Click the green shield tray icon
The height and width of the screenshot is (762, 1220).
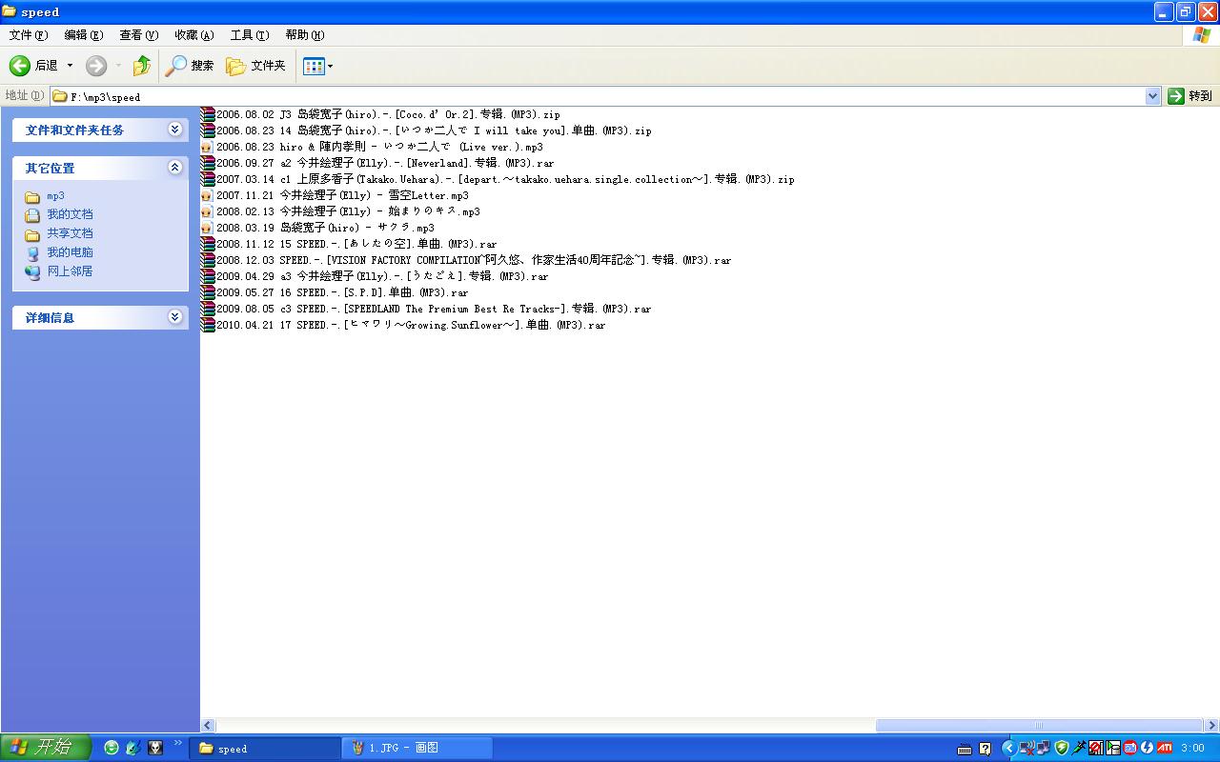[x=1062, y=748]
